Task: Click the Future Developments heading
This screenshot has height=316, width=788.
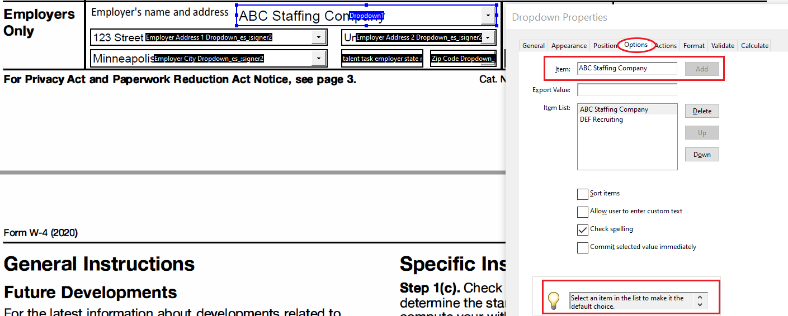Action: pyautogui.click(x=90, y=292)
